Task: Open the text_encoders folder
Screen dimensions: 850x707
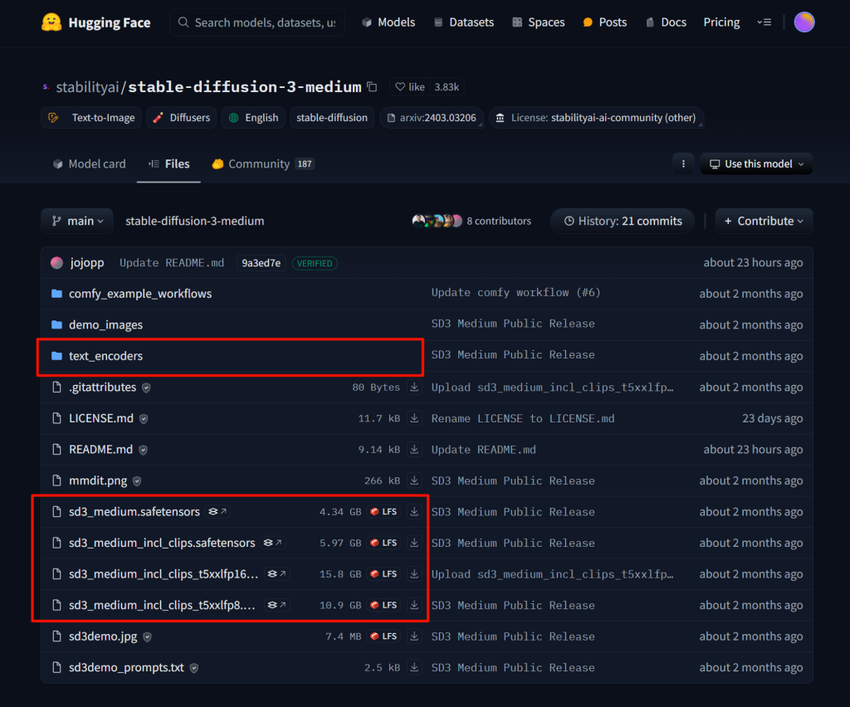Action: click(x=105, y=356)
